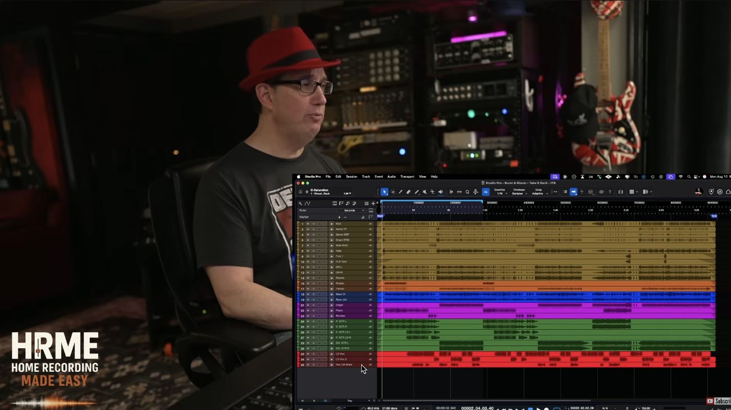Image resolution: width=731 pixels, height=410 pixels.
Task: Open the wrench track settings icon
Action: pos(300,204)
